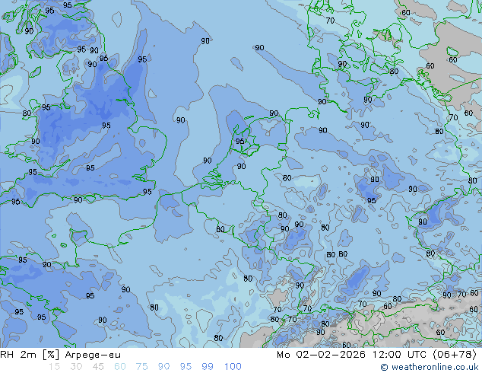Select the 60 value in the bottom legend

point(120,367)
